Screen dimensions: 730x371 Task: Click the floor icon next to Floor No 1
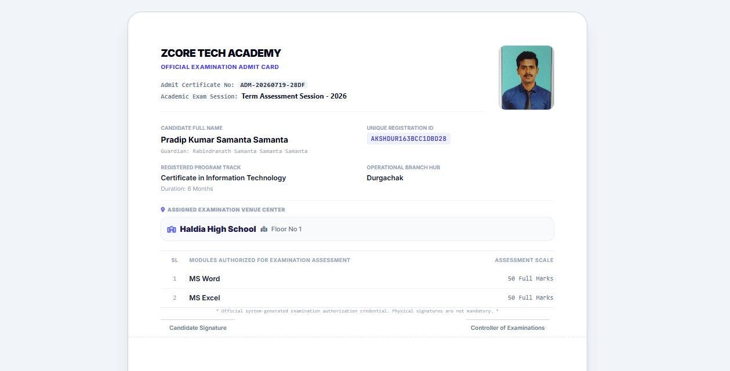(x=264, y=230)
